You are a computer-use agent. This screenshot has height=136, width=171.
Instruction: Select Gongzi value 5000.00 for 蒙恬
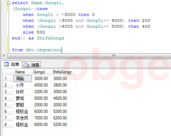coord(41,98)
